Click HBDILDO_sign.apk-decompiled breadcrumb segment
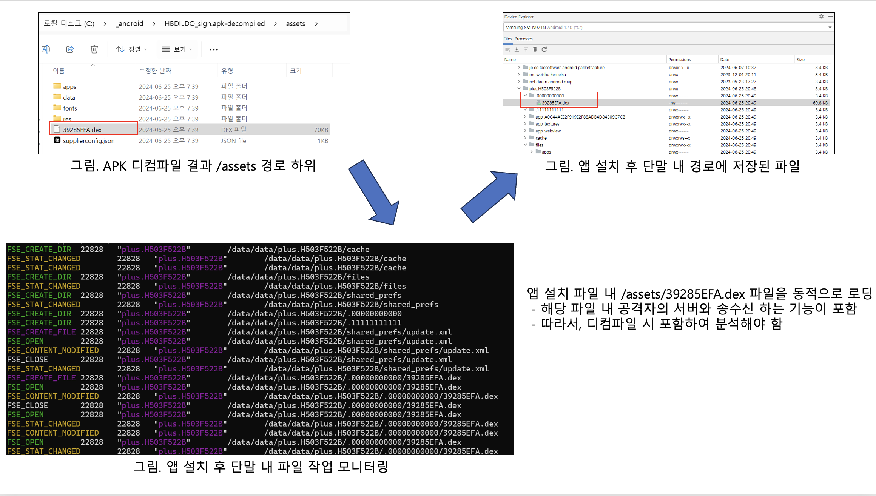Viewport: 876px width, 496px height. pyautogui.click(x=214, y=24)
